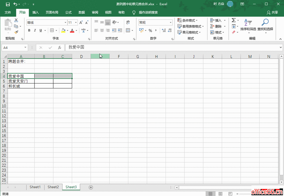Add a new sheet with plus icon
This screenshot has width=284, height=196.
[91, 187]
